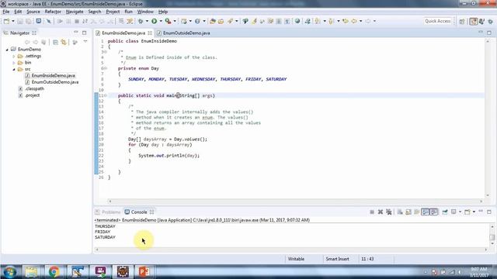
Task: Select the Navigator view tab
Action: (19, 33)
